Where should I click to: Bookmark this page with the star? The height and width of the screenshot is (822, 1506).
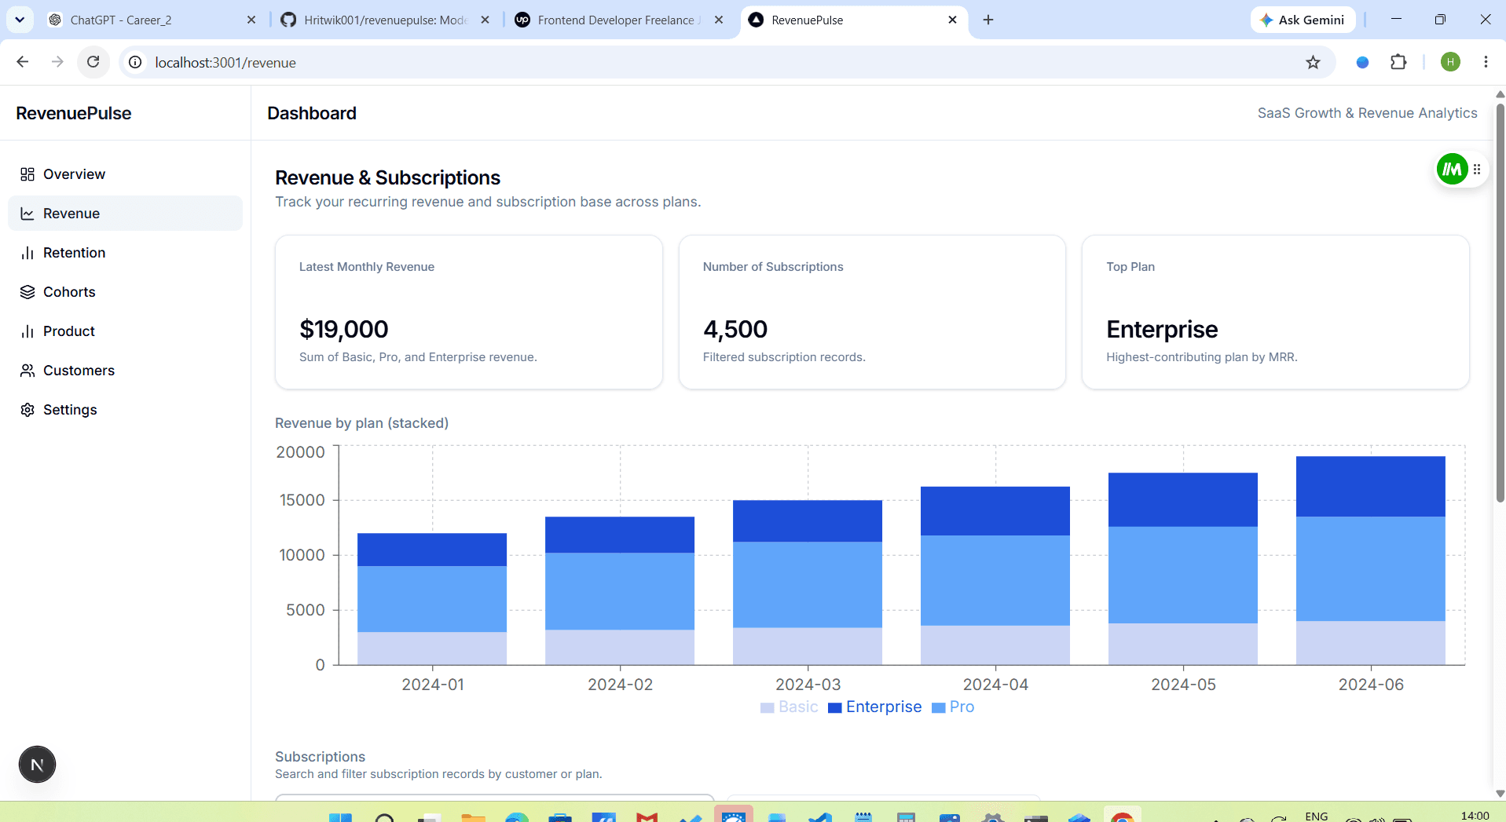pos(1313,62)
